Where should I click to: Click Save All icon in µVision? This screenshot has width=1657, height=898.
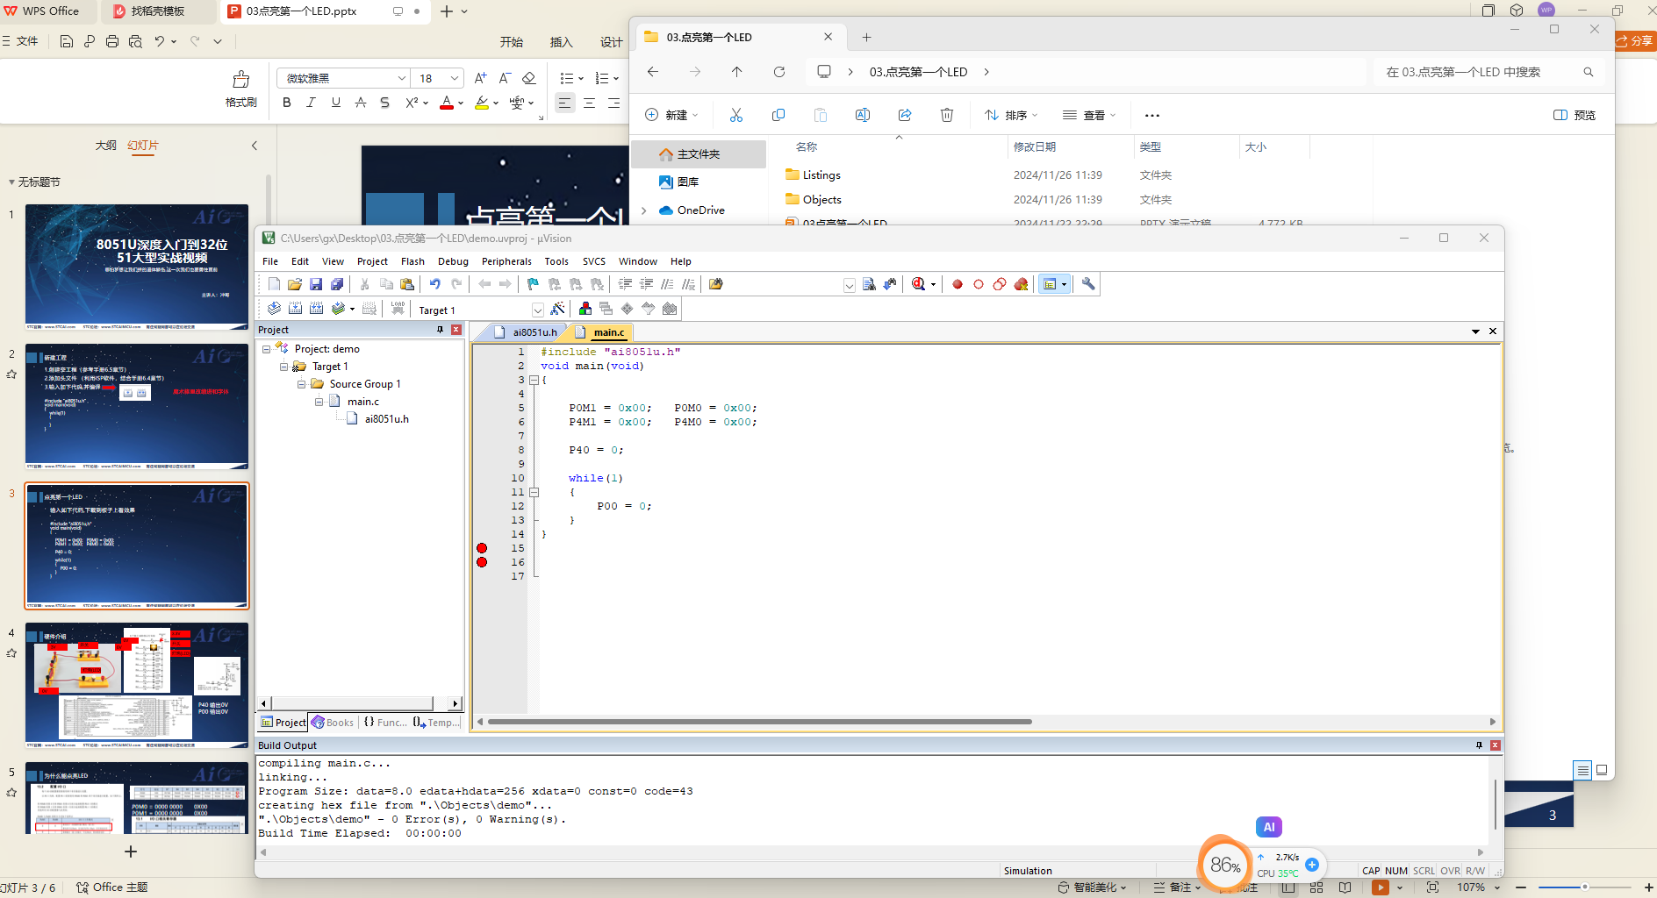(x=337, y=284)
